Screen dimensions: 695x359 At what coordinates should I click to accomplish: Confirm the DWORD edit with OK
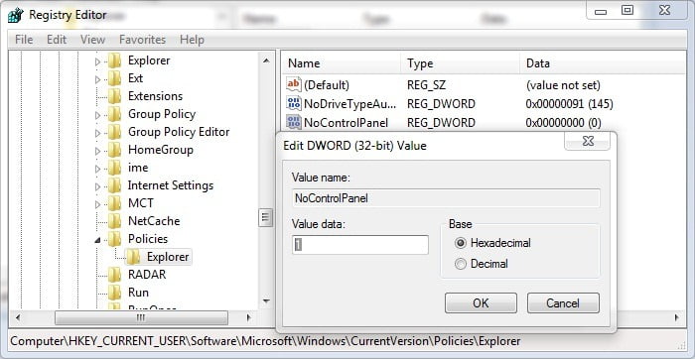point(481,303)
